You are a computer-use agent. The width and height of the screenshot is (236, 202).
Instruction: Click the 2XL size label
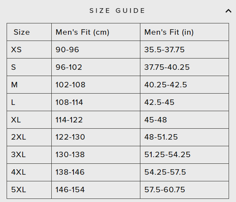pos(18,137)
